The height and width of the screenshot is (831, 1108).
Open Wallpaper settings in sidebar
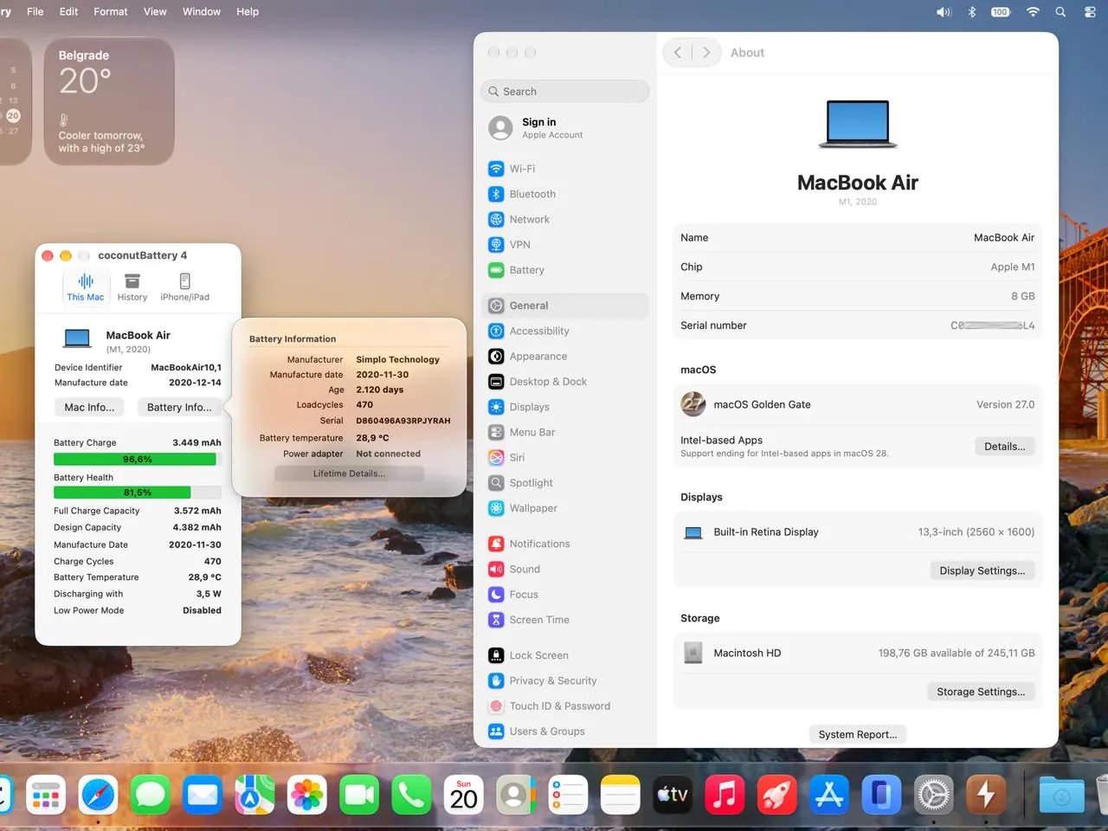565,508
